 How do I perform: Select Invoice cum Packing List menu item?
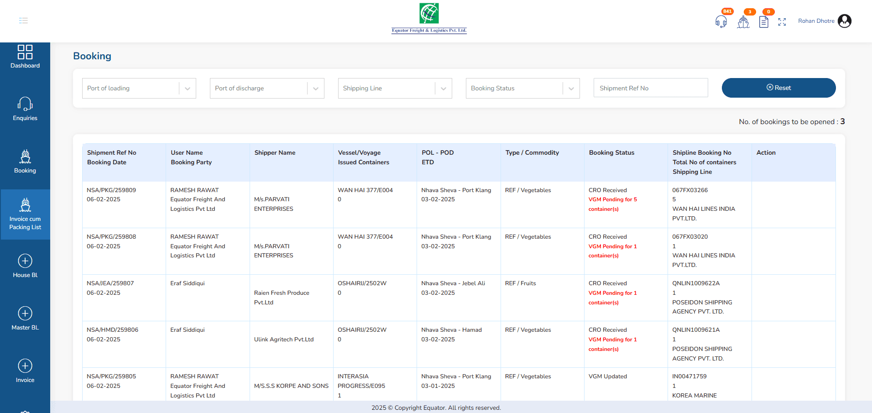point(25,214)
